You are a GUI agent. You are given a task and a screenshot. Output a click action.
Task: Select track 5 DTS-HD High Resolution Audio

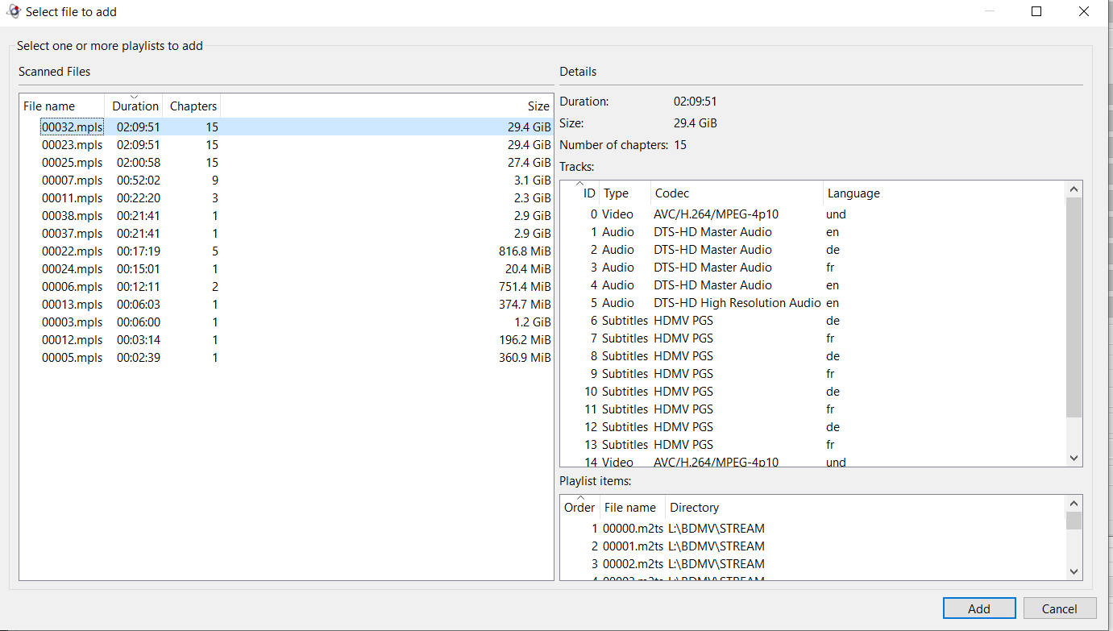(813, 303)
